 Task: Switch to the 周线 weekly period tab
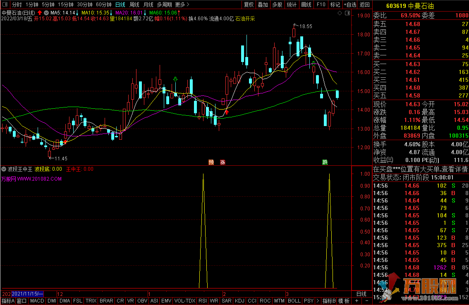point(134,5)
